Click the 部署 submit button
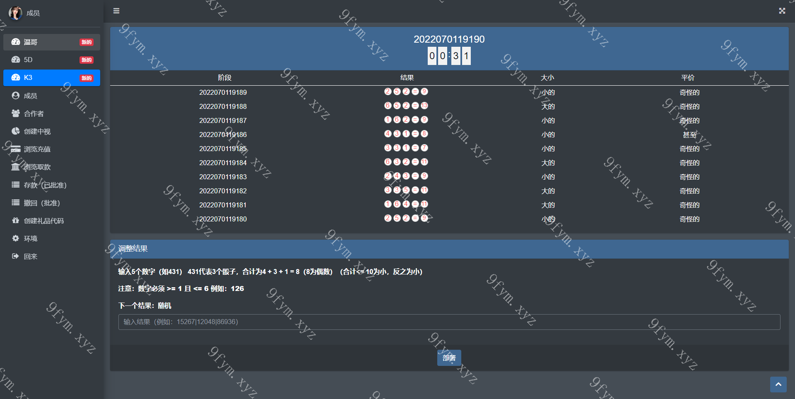The height and width of the screenshot is (399, 795). [449, 358]
